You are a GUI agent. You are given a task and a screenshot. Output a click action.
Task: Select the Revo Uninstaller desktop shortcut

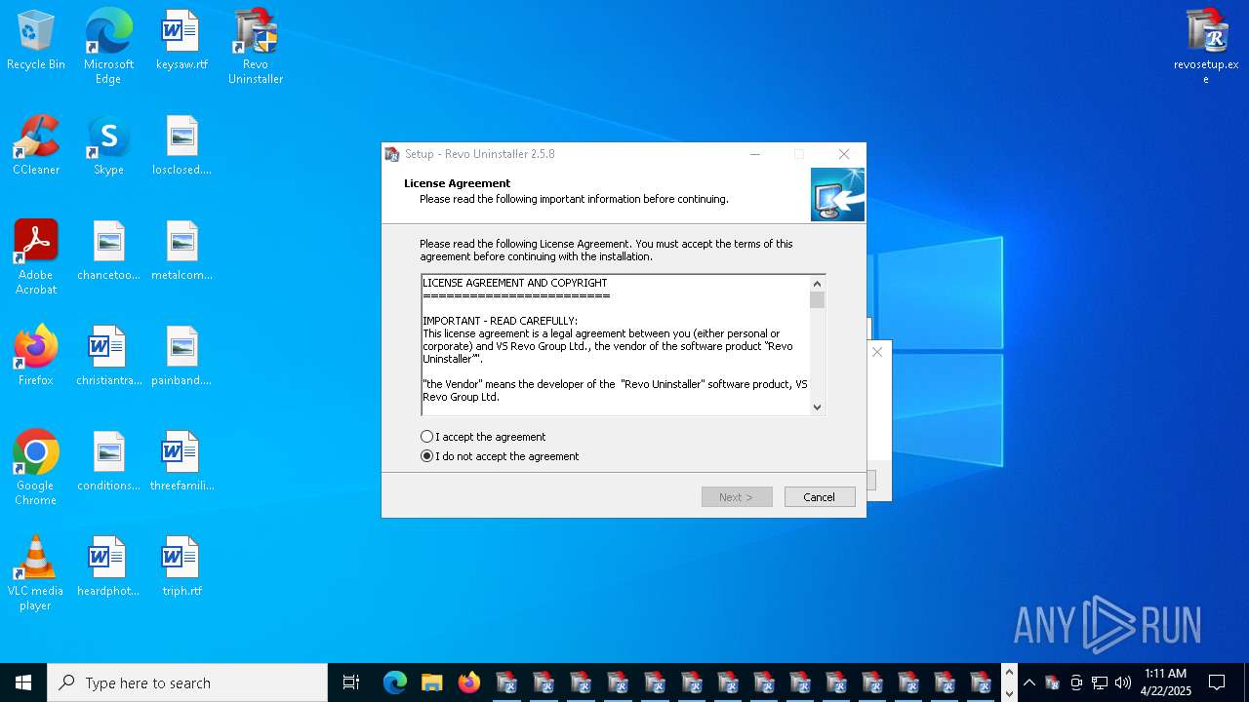256,47
